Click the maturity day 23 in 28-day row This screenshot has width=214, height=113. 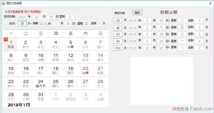[161, 20]
